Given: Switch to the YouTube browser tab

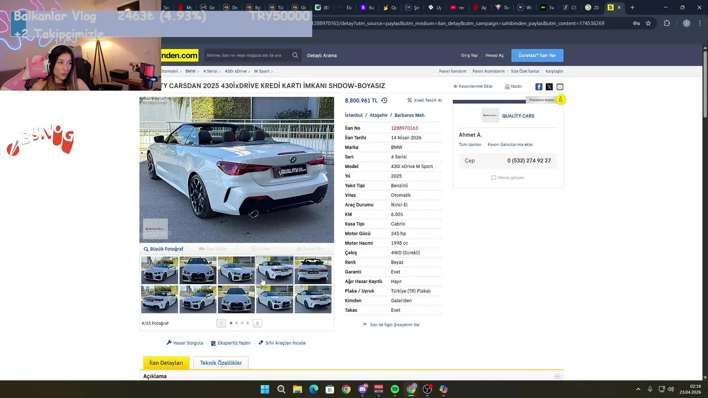Looking at the screenshot, I should point(457,7).
